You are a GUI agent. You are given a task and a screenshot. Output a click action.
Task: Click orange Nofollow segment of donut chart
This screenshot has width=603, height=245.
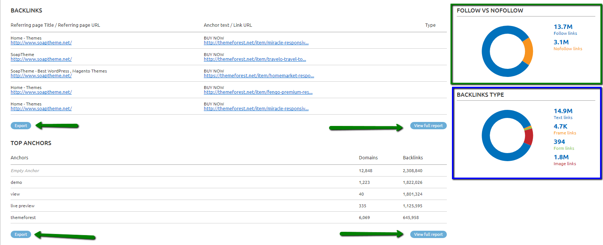point(528,51)
